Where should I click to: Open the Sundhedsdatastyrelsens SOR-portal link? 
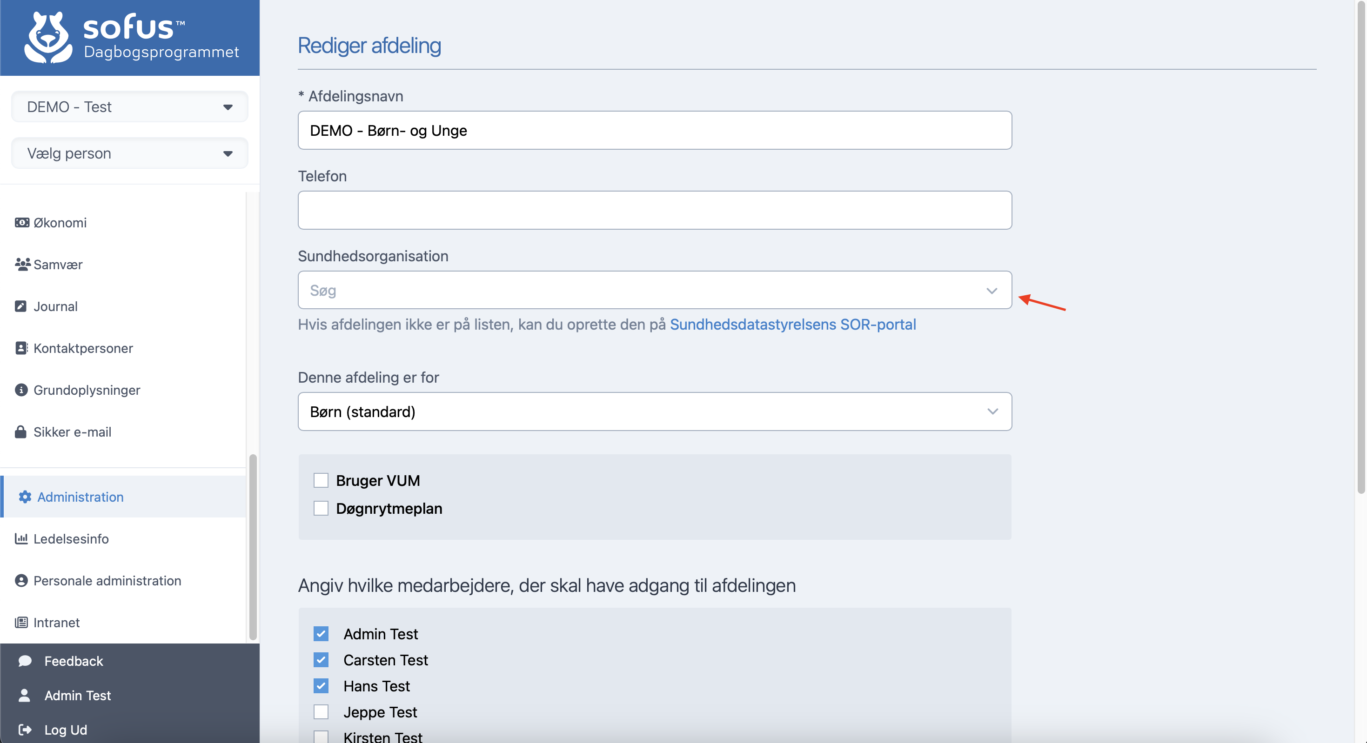pos(793,324)
